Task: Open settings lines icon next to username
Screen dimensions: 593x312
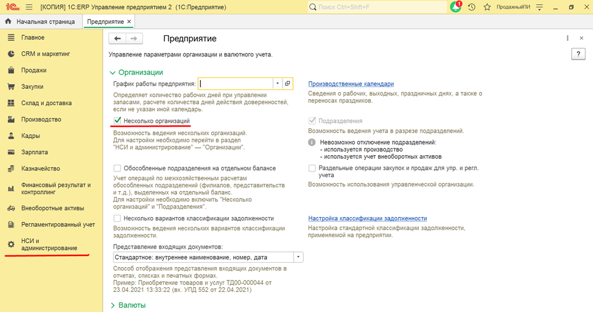Action: point(539,7)
